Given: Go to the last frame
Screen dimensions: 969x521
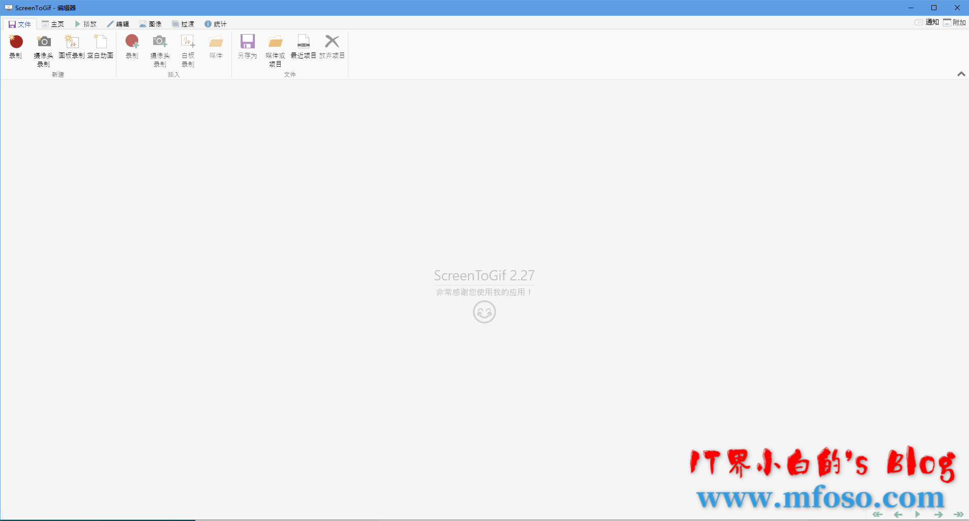Looking at the screenshot, I should click(x=959, y=514).
